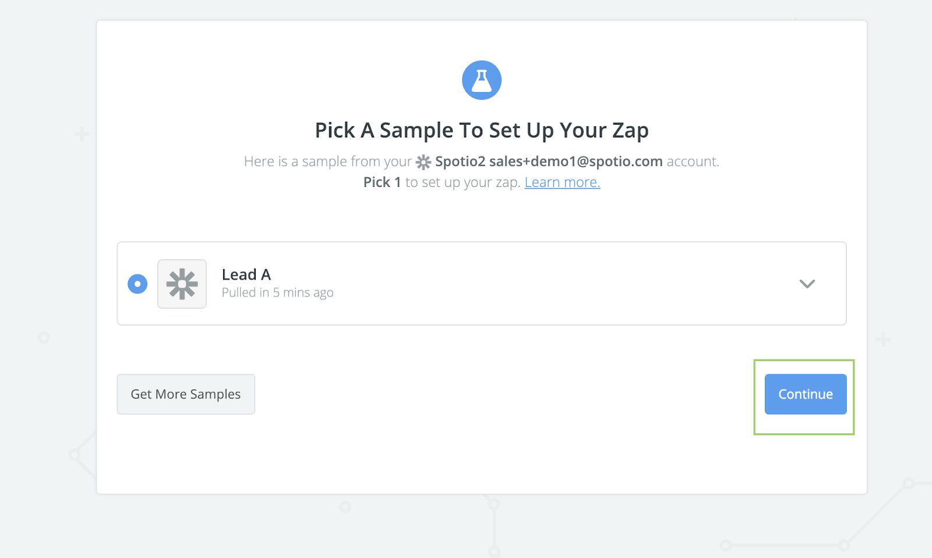Viewport: 932px width, 558px height.
Task: Click the Spotio app icon in Lead A row
Action: (x=182, y=284)
